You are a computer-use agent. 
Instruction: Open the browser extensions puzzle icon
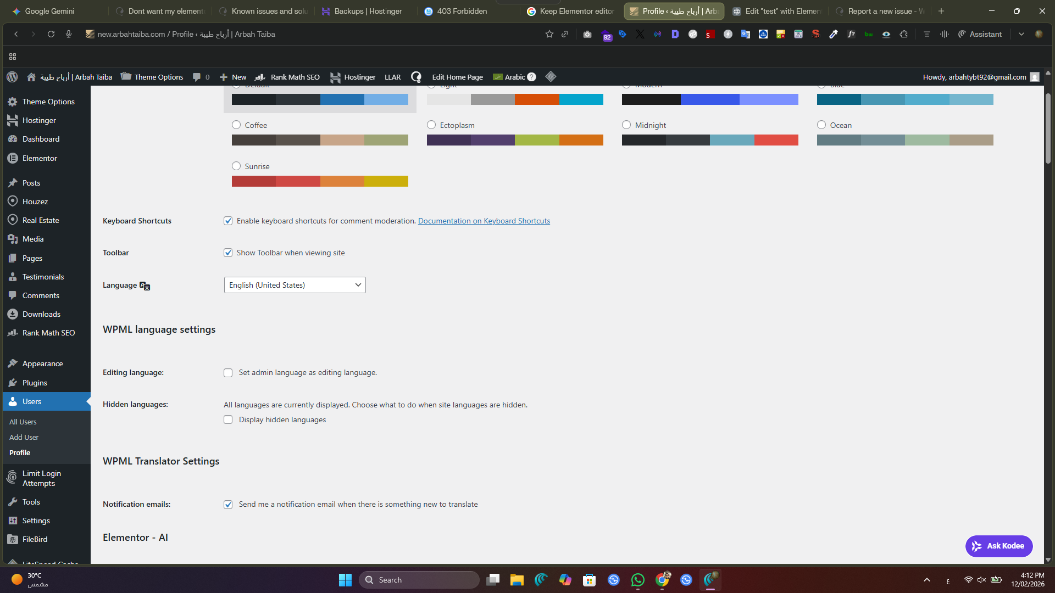(x=904, y=34)
